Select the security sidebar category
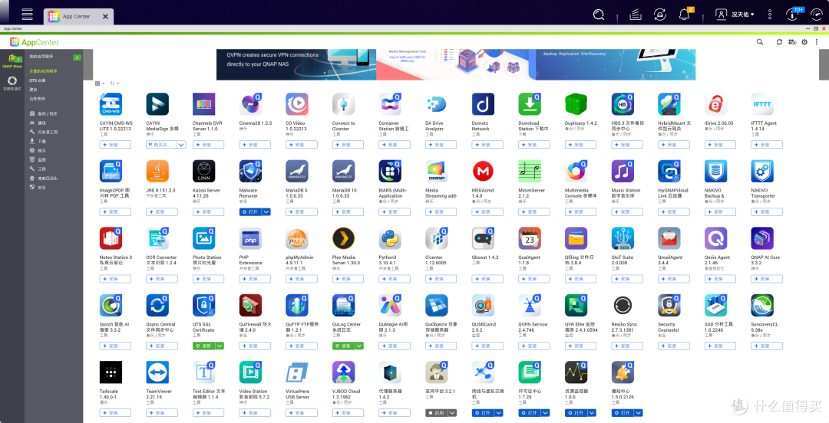Viewport: 829px width, 423px height. pyautogui.click(x=38, y=187)
